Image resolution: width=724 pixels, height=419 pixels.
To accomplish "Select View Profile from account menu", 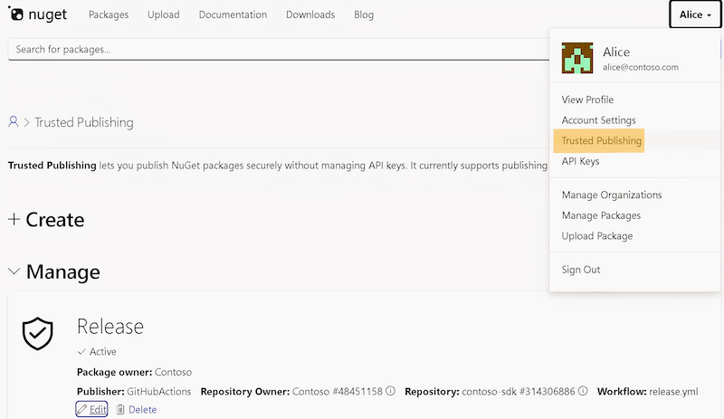I will pyautogui.click(x=587, y=100).
